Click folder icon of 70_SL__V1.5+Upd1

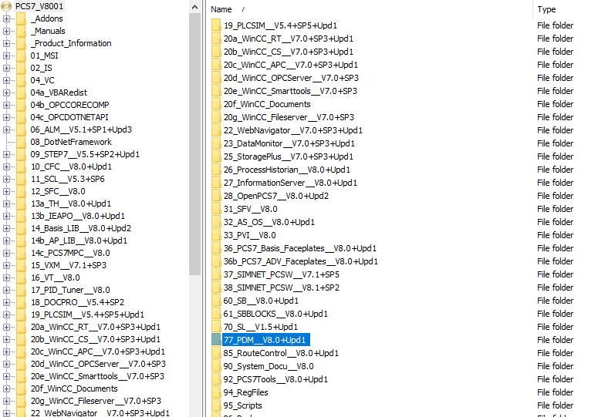point(216,327)
